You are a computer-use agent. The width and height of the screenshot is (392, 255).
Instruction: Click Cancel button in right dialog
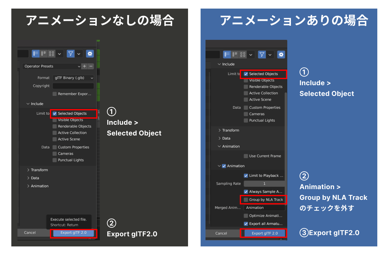[x=221, y=233]
